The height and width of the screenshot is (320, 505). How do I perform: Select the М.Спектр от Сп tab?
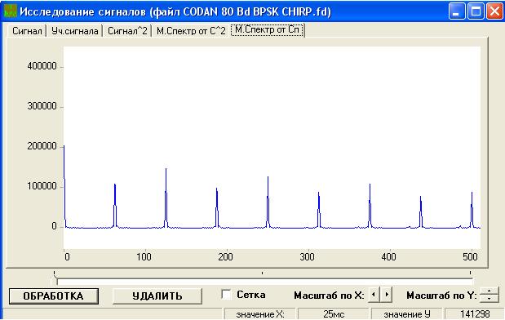click(268, 29)
